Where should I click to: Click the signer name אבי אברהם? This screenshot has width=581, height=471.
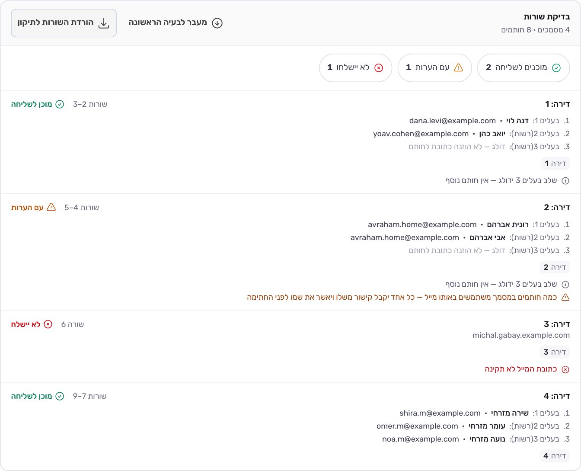tap(488, 237)
